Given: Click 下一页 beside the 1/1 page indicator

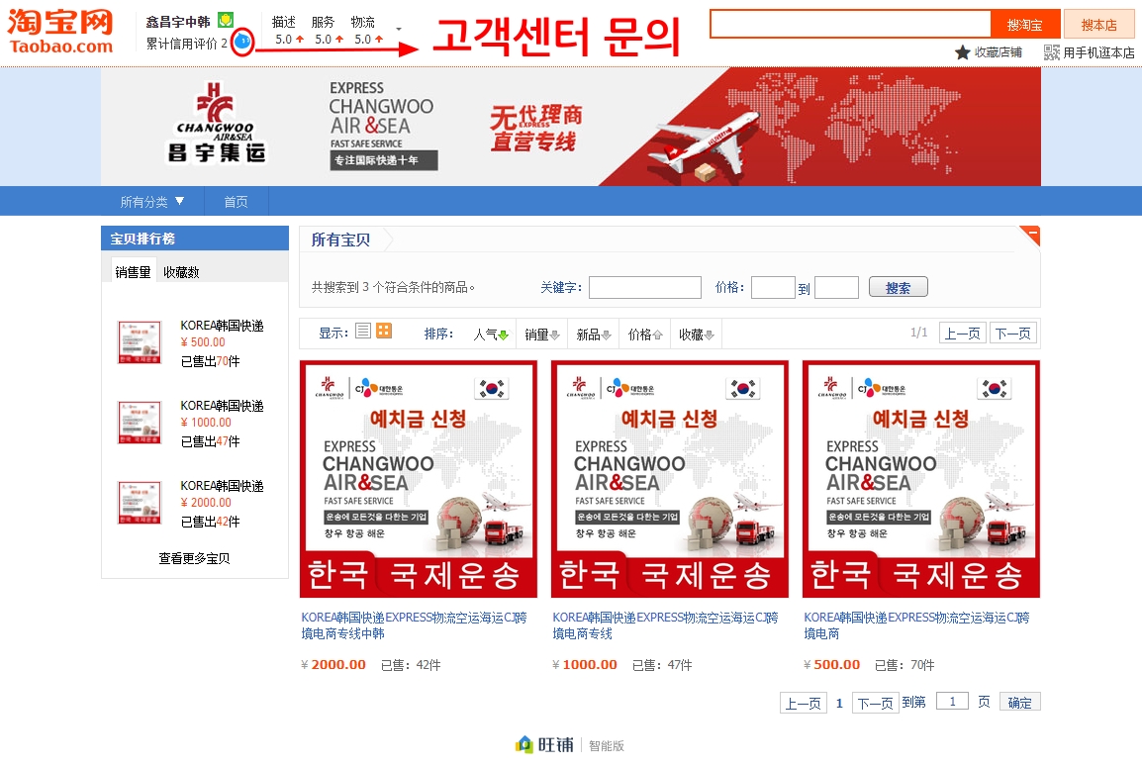Looking at the screenshot, I should pos(1013,334).
